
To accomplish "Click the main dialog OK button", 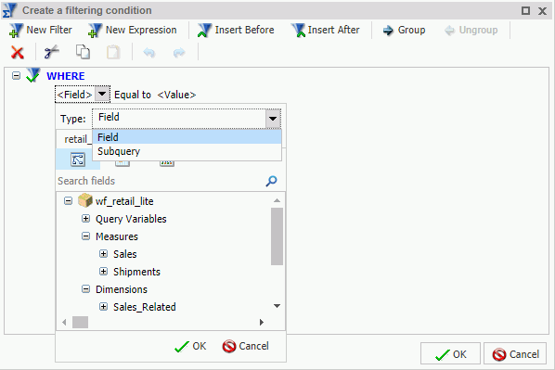I will click(x=450, y=354).
